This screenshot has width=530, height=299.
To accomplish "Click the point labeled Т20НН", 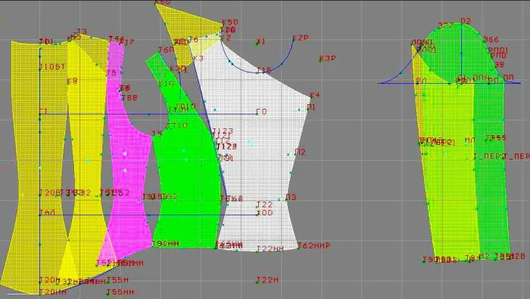I will [x=53, y=292].
